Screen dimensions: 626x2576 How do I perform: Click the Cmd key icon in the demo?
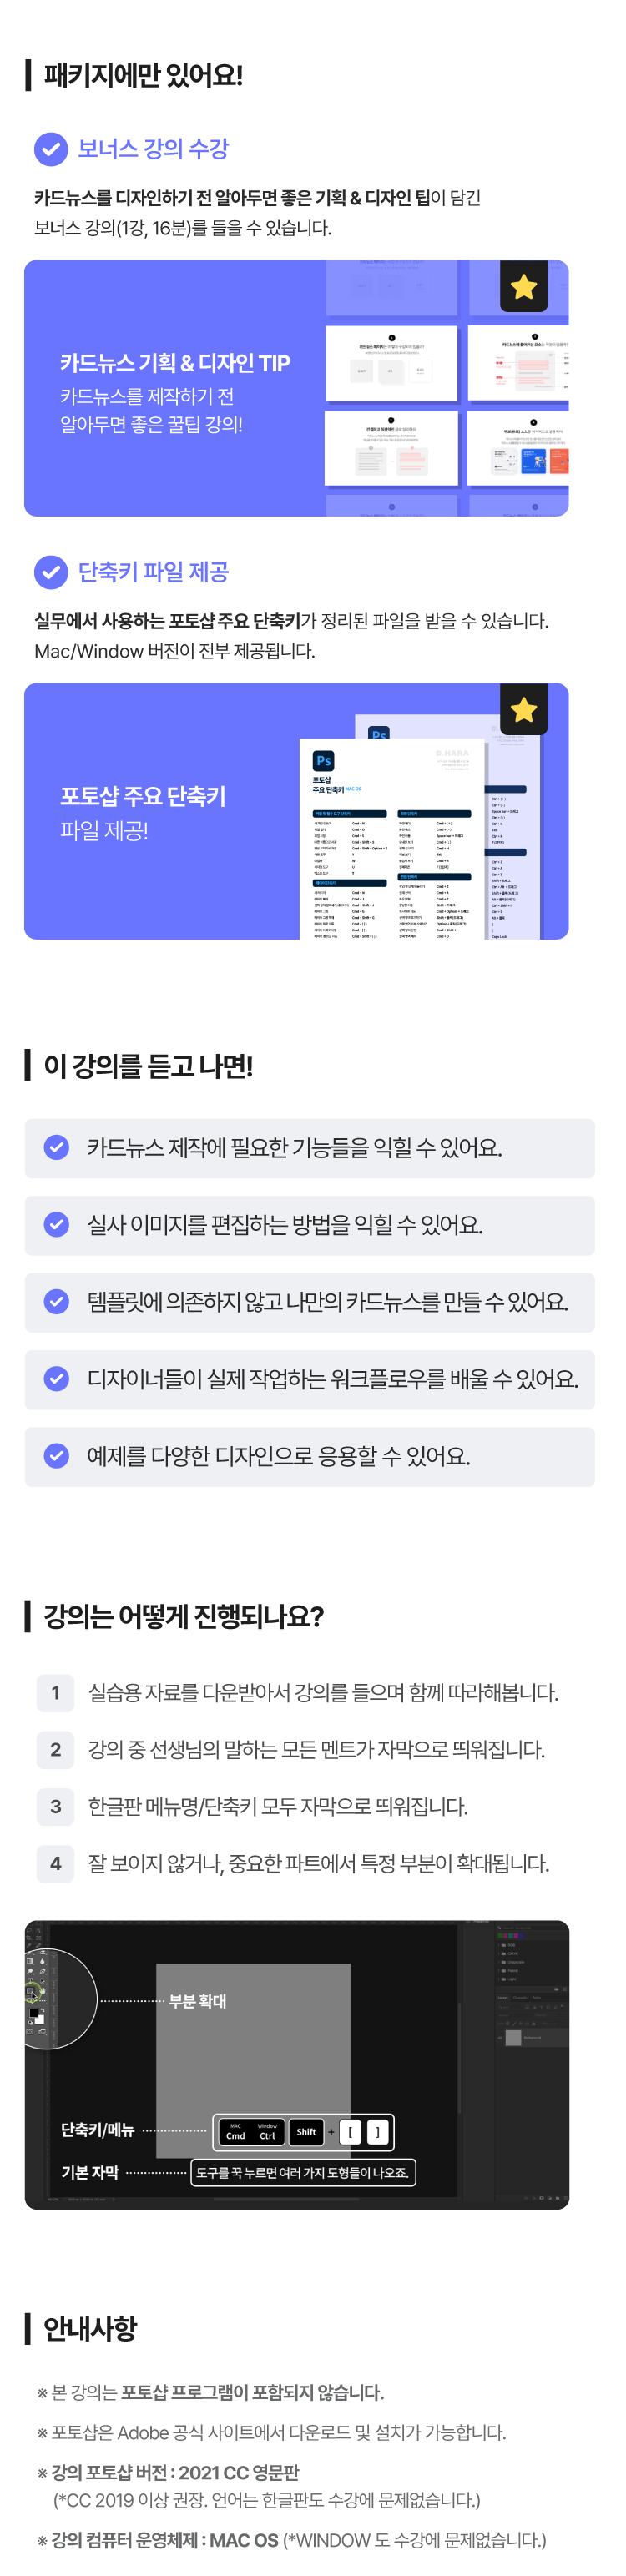(x=236, y=2132)
